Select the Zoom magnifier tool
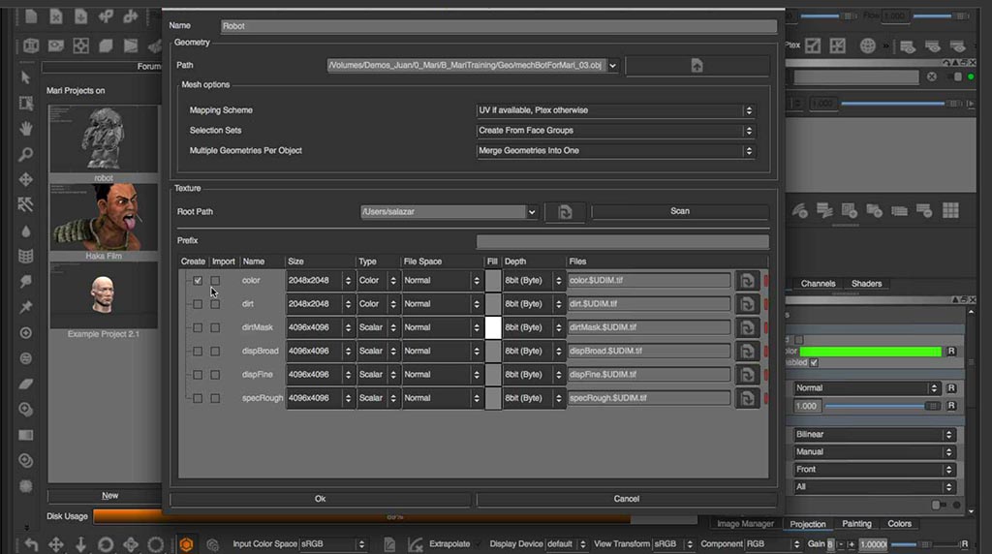The height and width of the screenshot is (554, 992). [x=25, y=154]
